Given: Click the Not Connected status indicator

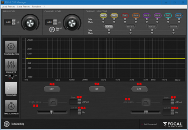Looking at the screenshot, I should coord(149,124).
